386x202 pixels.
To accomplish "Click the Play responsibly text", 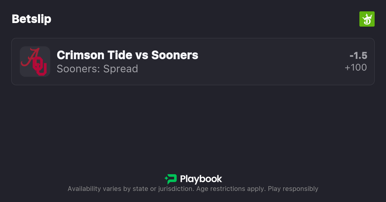I will click(293, 189).
